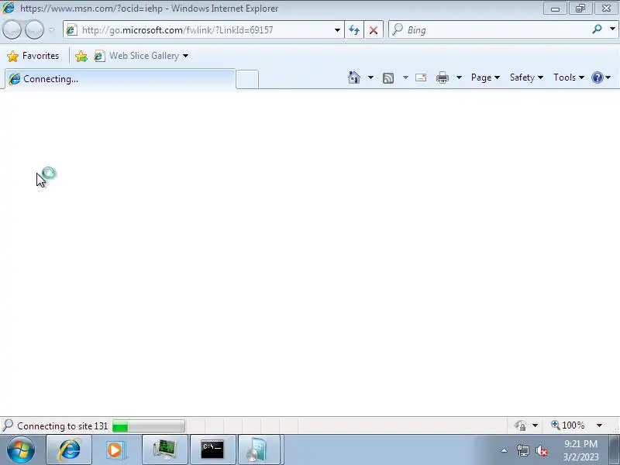This screenshot has height=465, width=620.
Task: Click the Add to Favorites Bar icon
Action: pyautogui.click(x=81, y=56)
